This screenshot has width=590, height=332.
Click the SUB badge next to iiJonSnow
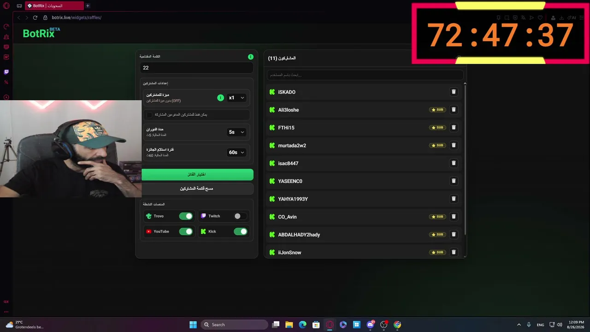coord(437,252)
